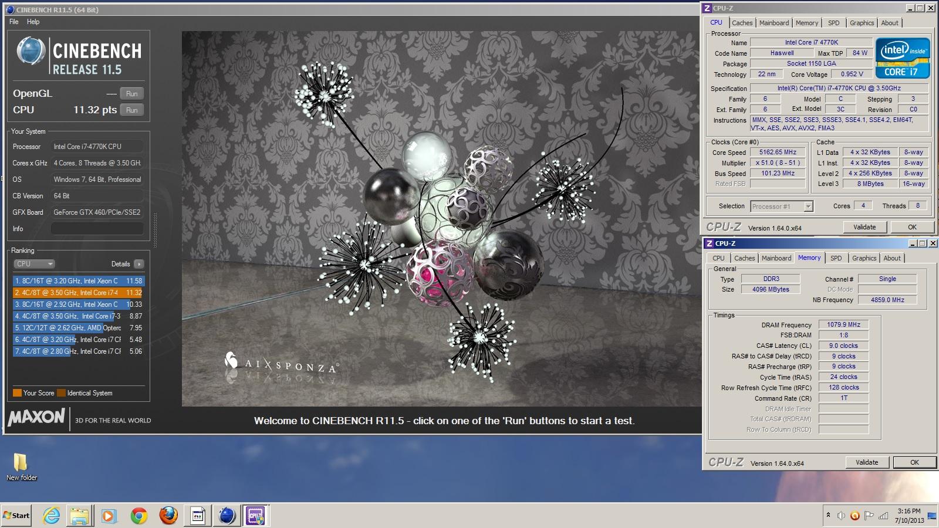Launch Windows Media Player taskbar icon

coord(109,516)
